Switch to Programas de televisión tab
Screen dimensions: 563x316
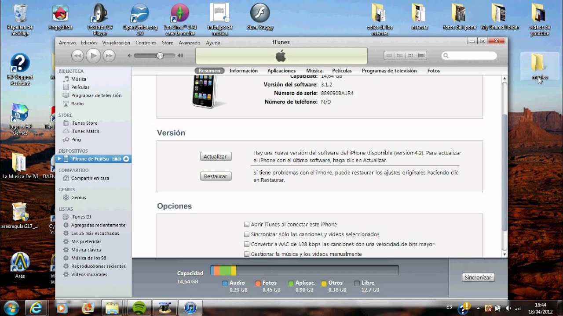[389, 71]
